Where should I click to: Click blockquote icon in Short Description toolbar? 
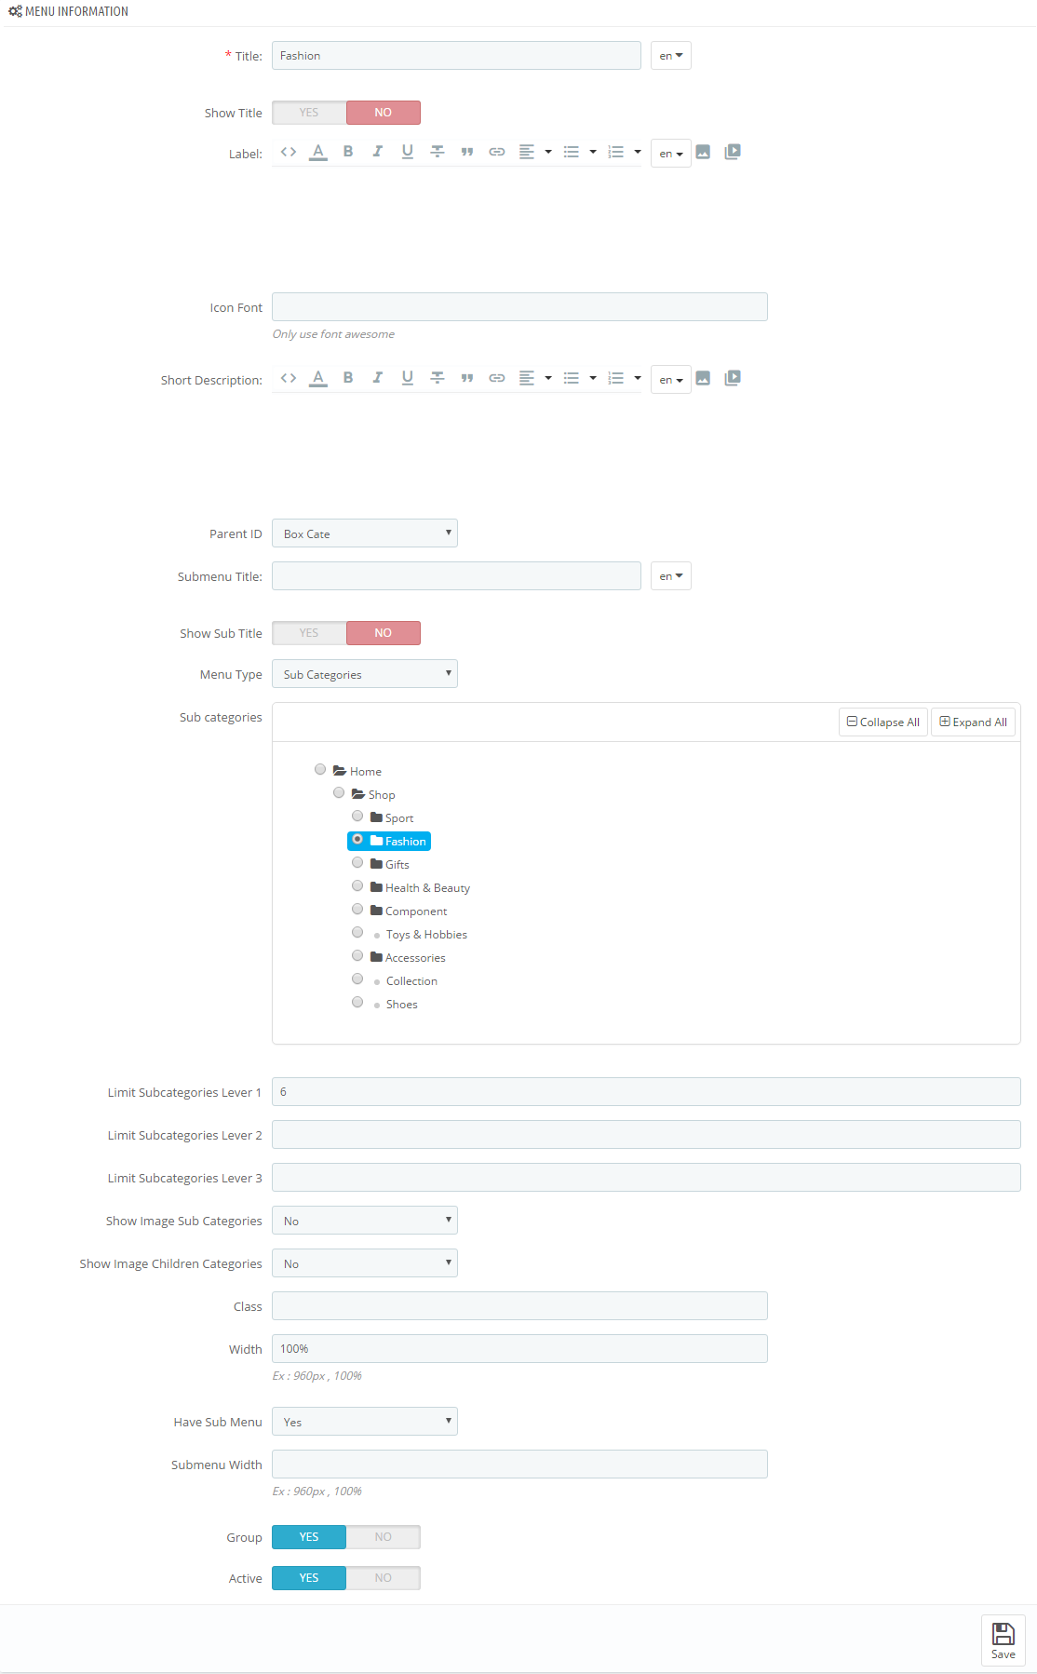(467, 378)
